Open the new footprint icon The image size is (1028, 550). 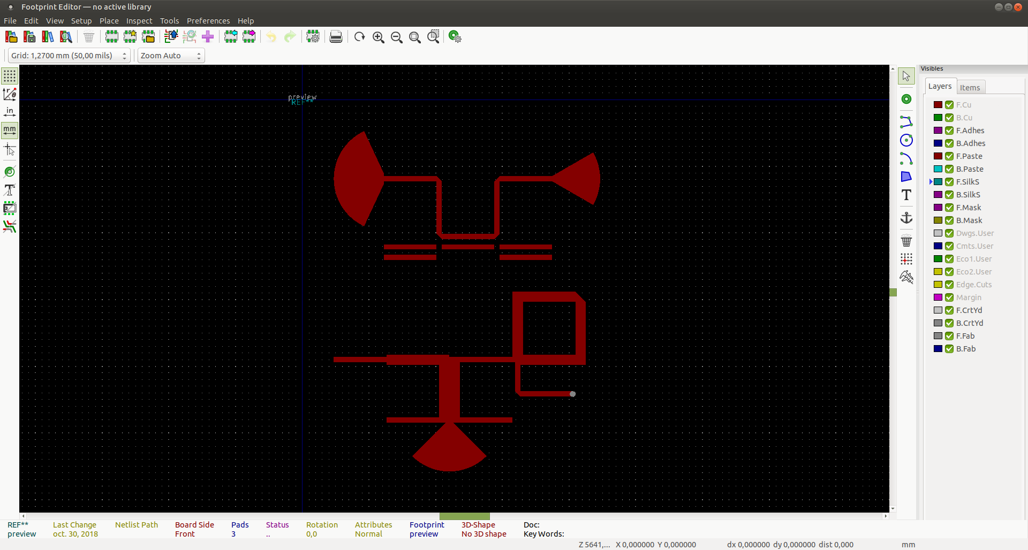[x=130, y=37]
